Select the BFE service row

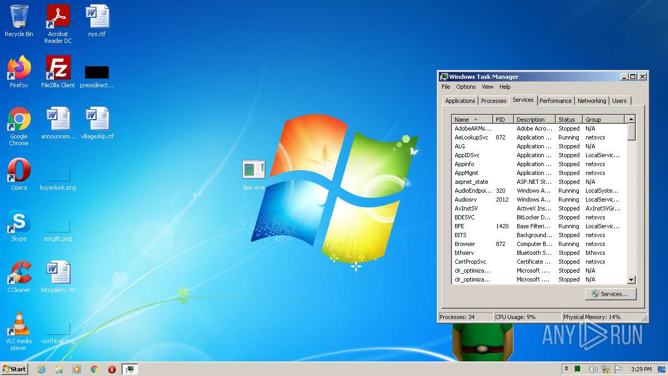pos(539,226)
